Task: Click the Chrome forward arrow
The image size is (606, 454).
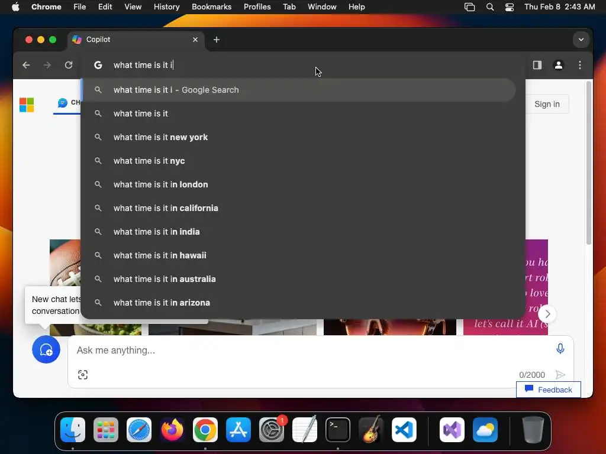Action: tap(47, 65)
